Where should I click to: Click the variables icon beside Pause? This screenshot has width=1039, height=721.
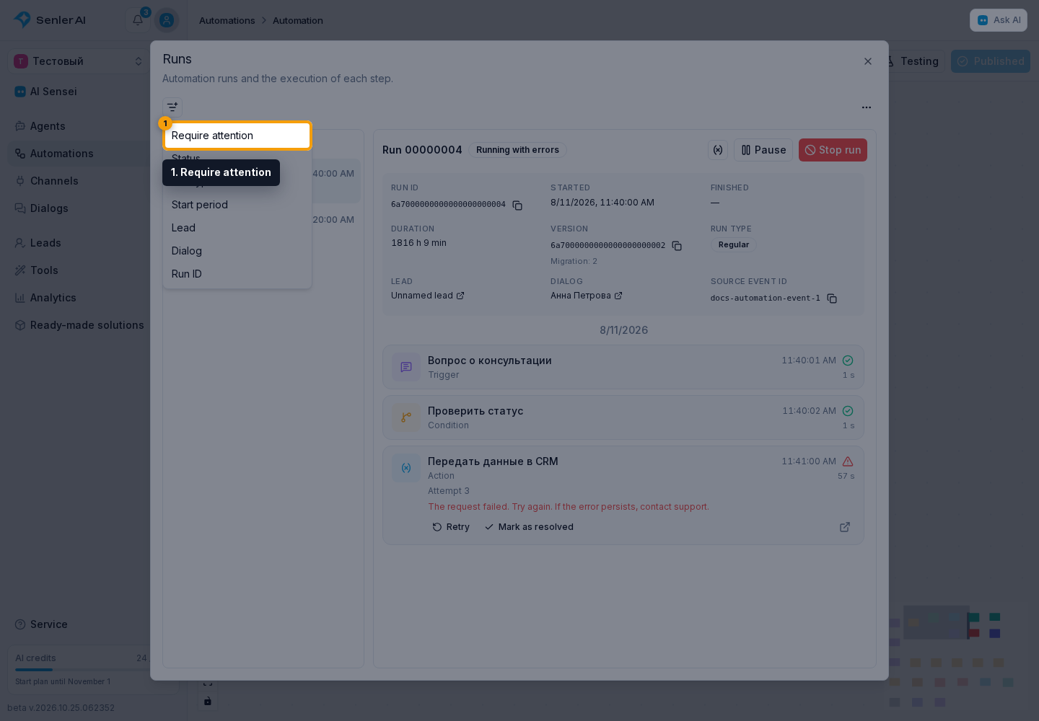[x=718, y=150]
